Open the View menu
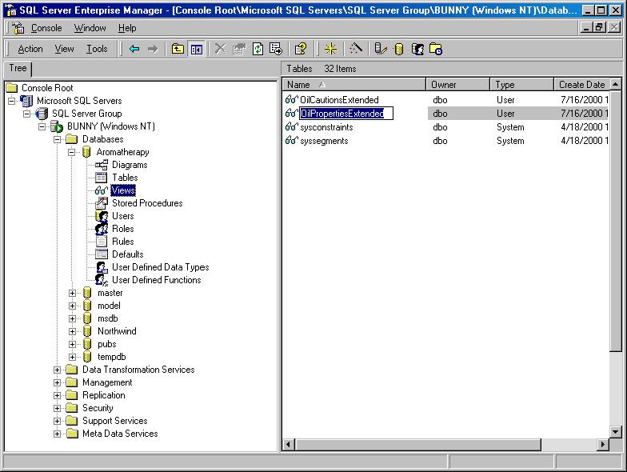 pos(64,49)
